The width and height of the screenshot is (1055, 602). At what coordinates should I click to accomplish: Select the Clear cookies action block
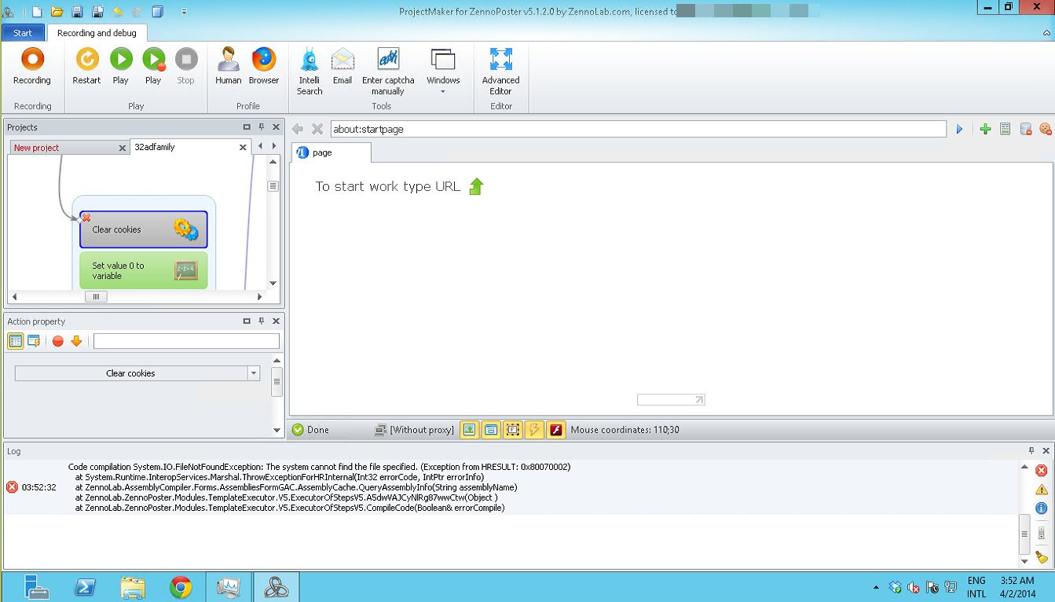pos(144,229)
